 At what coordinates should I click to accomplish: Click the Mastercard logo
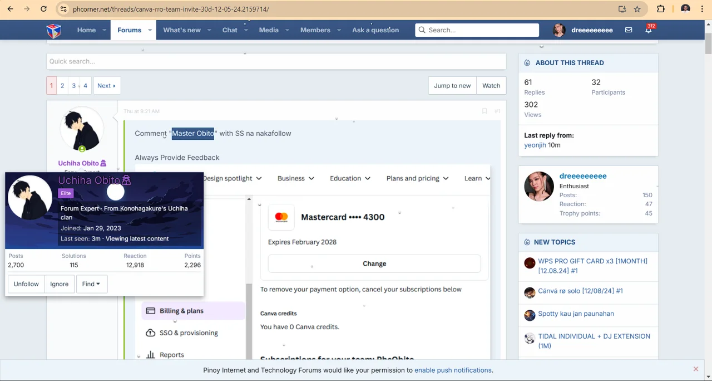(281, 217)
